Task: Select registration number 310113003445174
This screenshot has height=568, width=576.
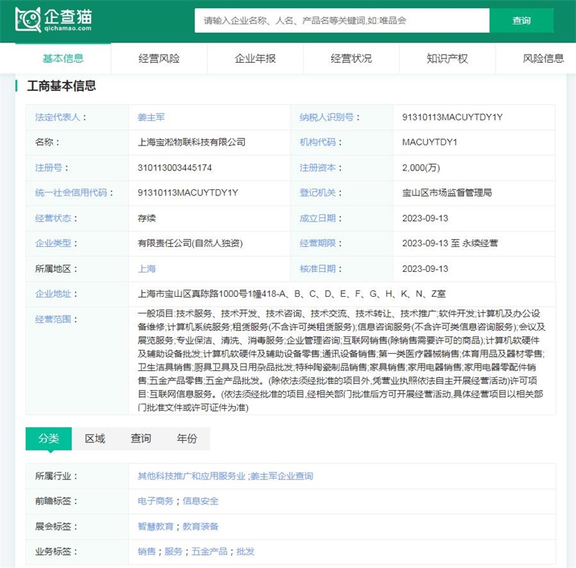Action: coord(174,168)
